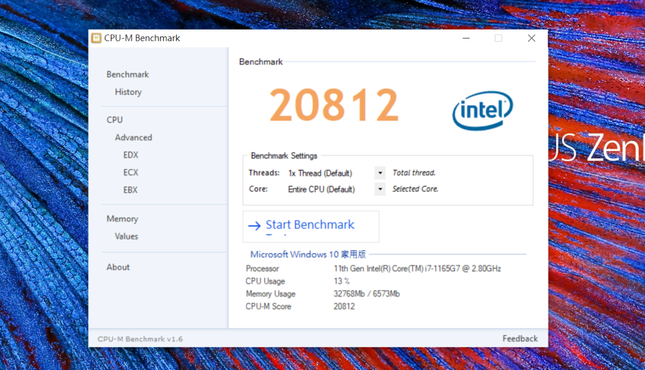Open the Values page under Memory
The width and height of the screenshot is (645, 370).
click(126, 237)
